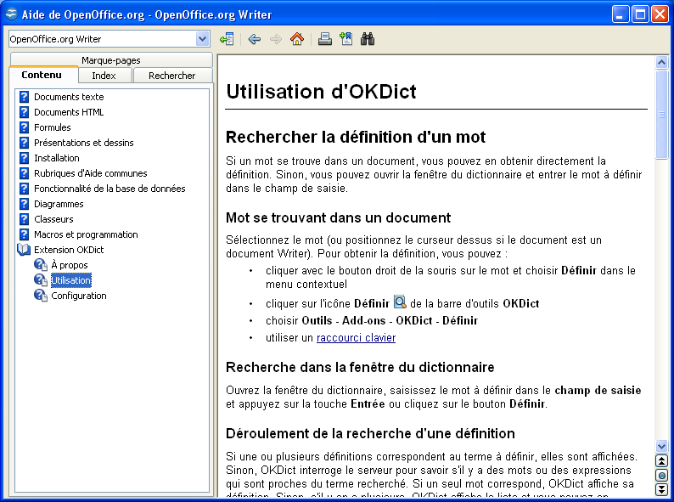The height and width of the screenshot is (502, 674).
Task: Go back to previous help page
Action: [x=255, y=39]
